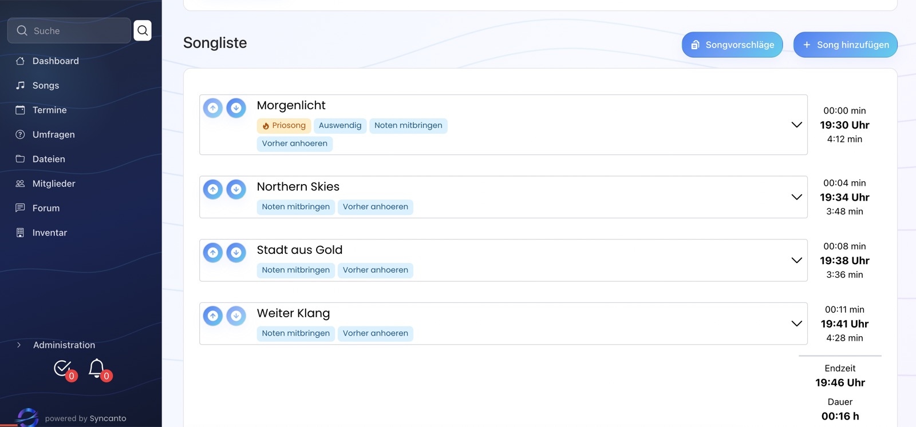916x427 pixels.
Task: Move Morgenlicht down one position
Action: (x=236, y=108)
